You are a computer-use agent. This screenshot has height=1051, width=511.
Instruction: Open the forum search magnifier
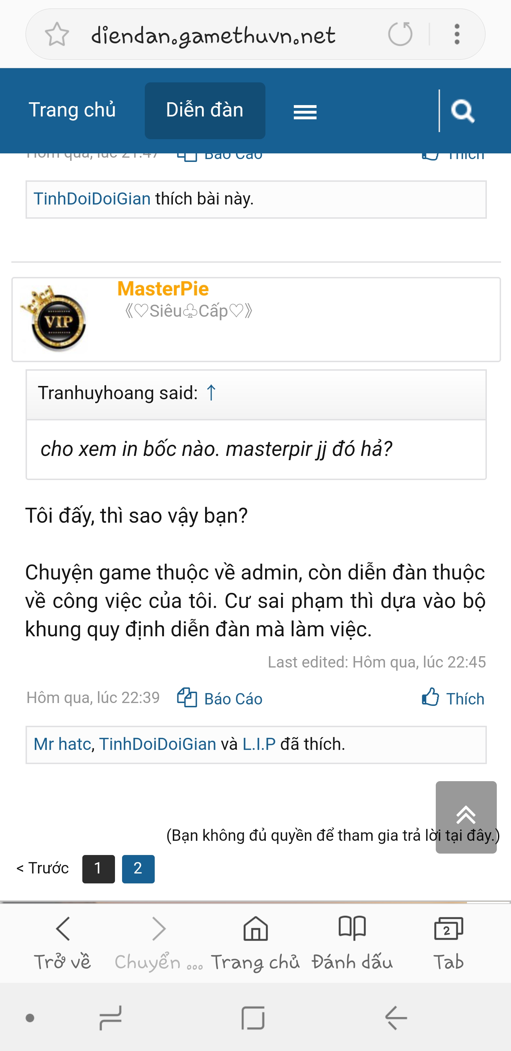463,110
